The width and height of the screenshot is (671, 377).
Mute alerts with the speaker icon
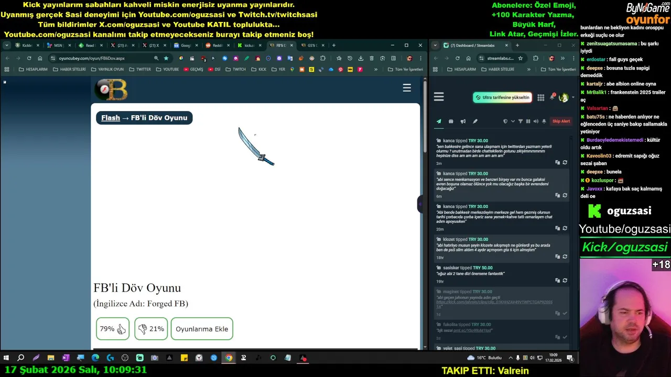(536, 121)
